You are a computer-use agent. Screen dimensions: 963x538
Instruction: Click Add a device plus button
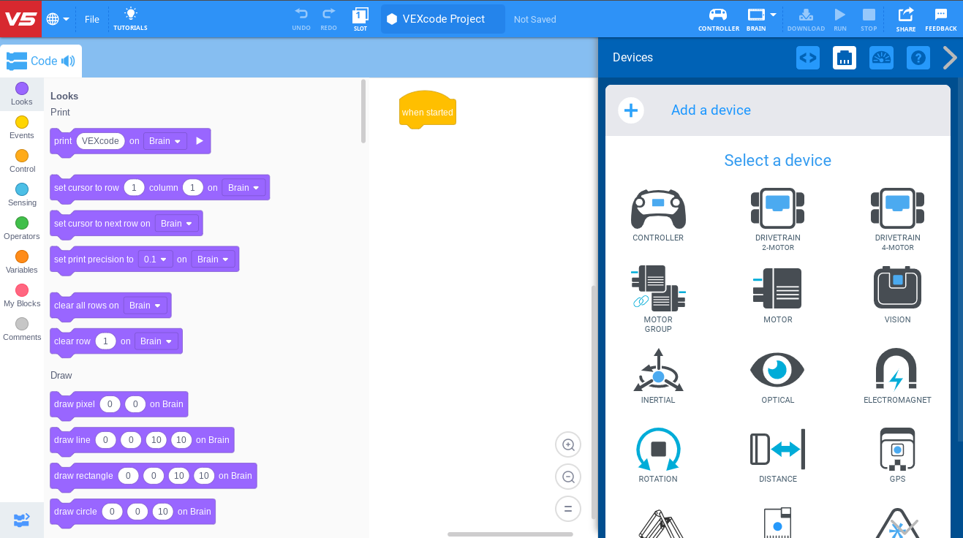tap(630, 110)
